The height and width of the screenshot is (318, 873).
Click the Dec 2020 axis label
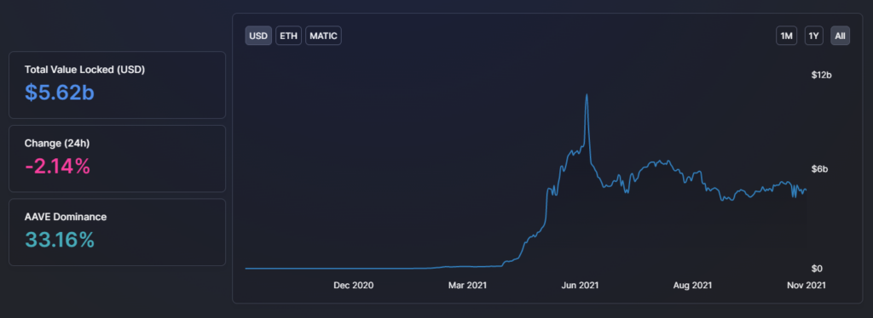tap(354, 285)
